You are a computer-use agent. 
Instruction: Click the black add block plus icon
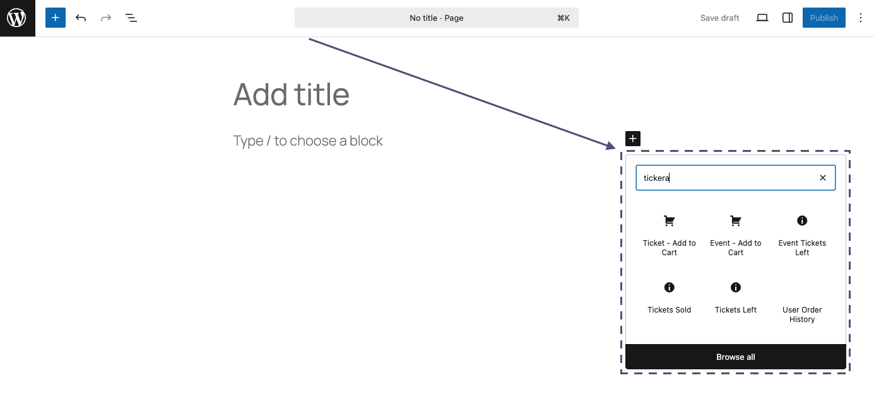tap(633, 139)
